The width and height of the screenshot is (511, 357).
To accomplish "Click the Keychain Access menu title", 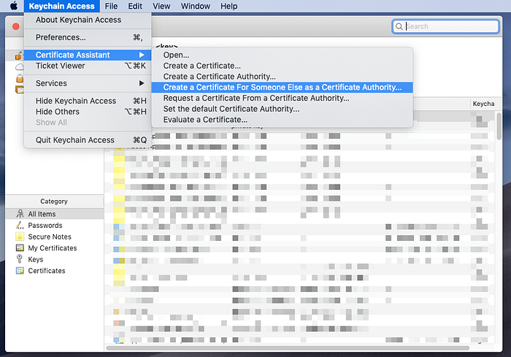I will 61,6.
